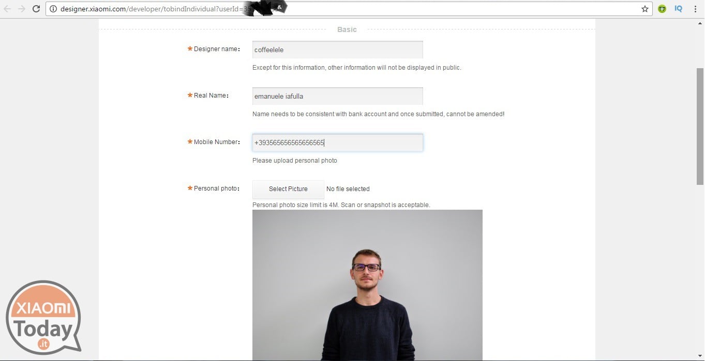Image resolution: width=705 pixels, height=361 pixels.
Task: Reload the designer.xiaomi.com page
Action: 36,9
